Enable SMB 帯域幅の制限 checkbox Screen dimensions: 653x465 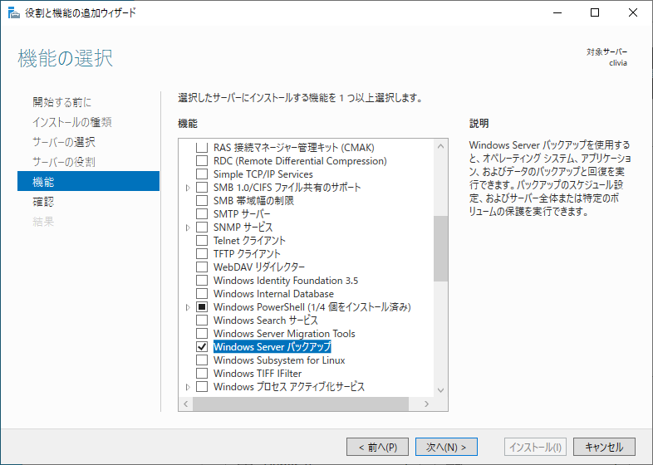click(x=202, y=201)
